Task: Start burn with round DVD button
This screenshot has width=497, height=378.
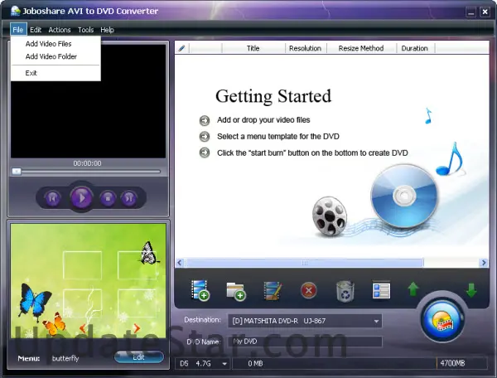Action: point(442,320)
